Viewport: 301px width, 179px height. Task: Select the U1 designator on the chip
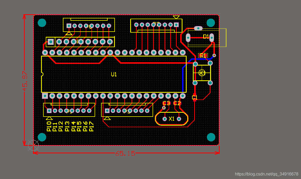tap(114, 74)
